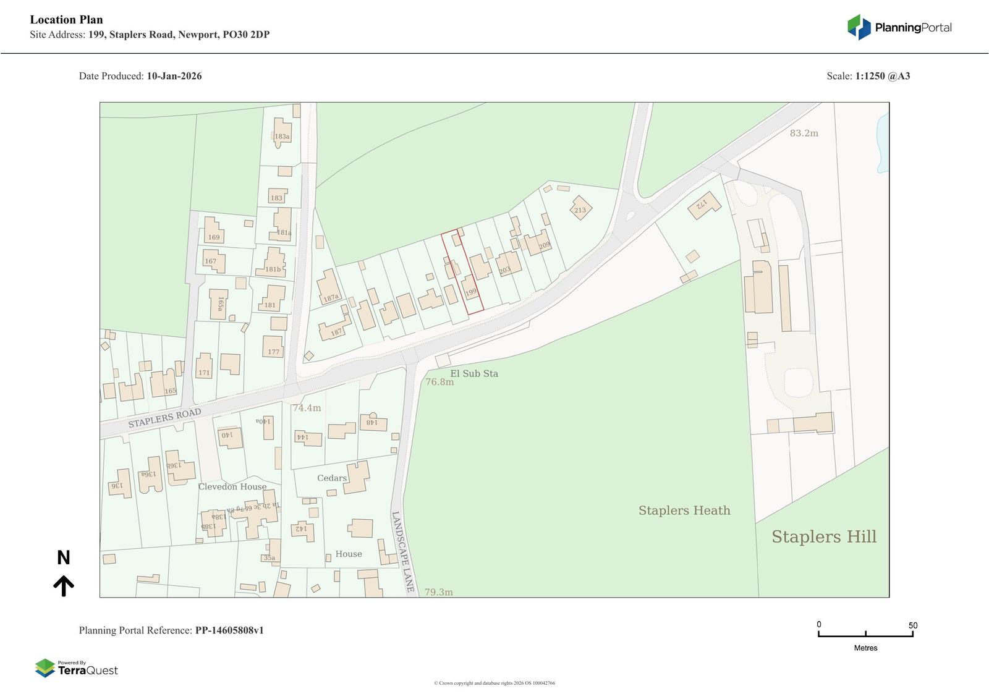Click the Staplers Road street label
989x699 pixels.
(164, 418)
